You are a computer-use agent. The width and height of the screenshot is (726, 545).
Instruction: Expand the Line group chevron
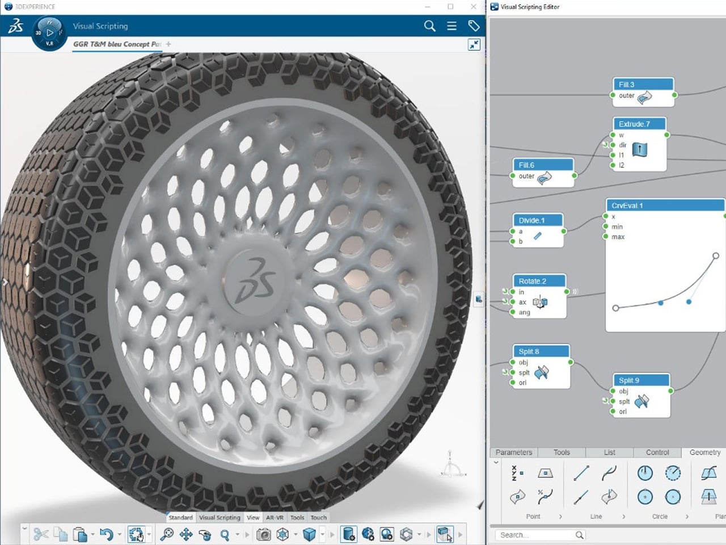tap(623, 517)
